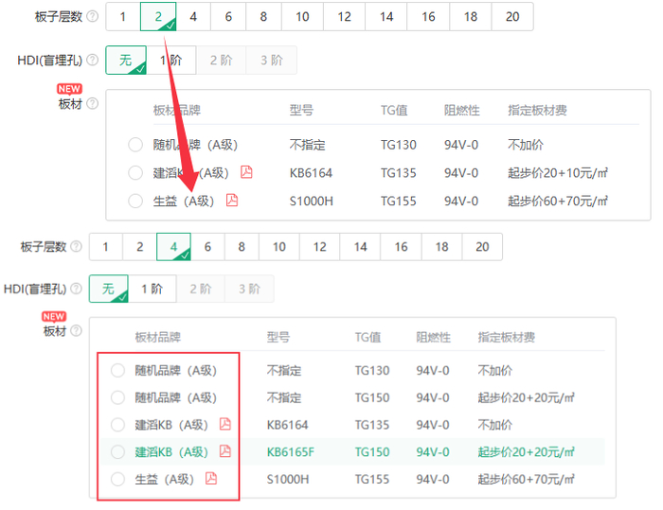Screen dimensions: 663x510
Task: Open PDF datasheet for 建滔KB KB6165F
Action: (x=225, y=451)
